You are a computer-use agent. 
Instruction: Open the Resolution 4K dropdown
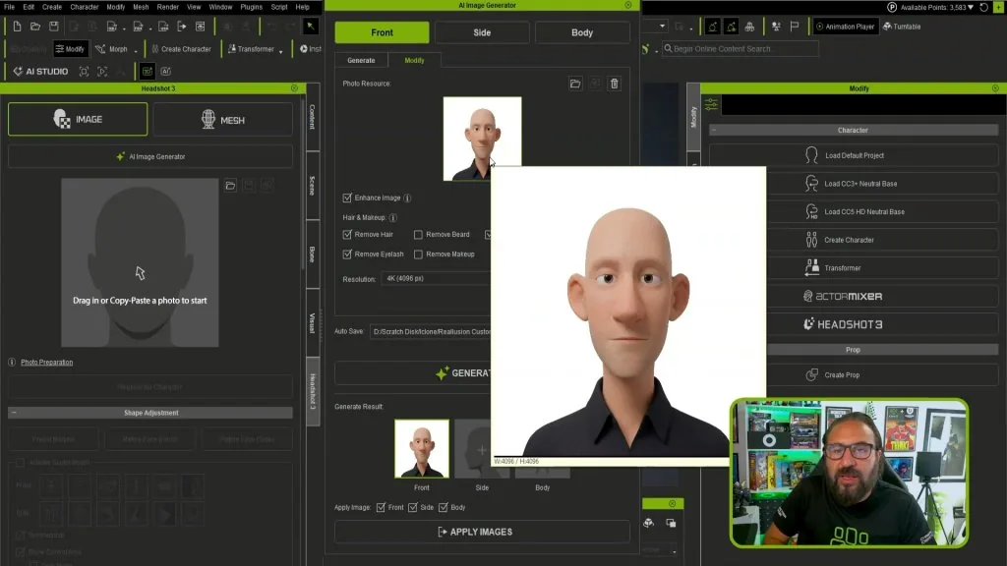(436, 278)
